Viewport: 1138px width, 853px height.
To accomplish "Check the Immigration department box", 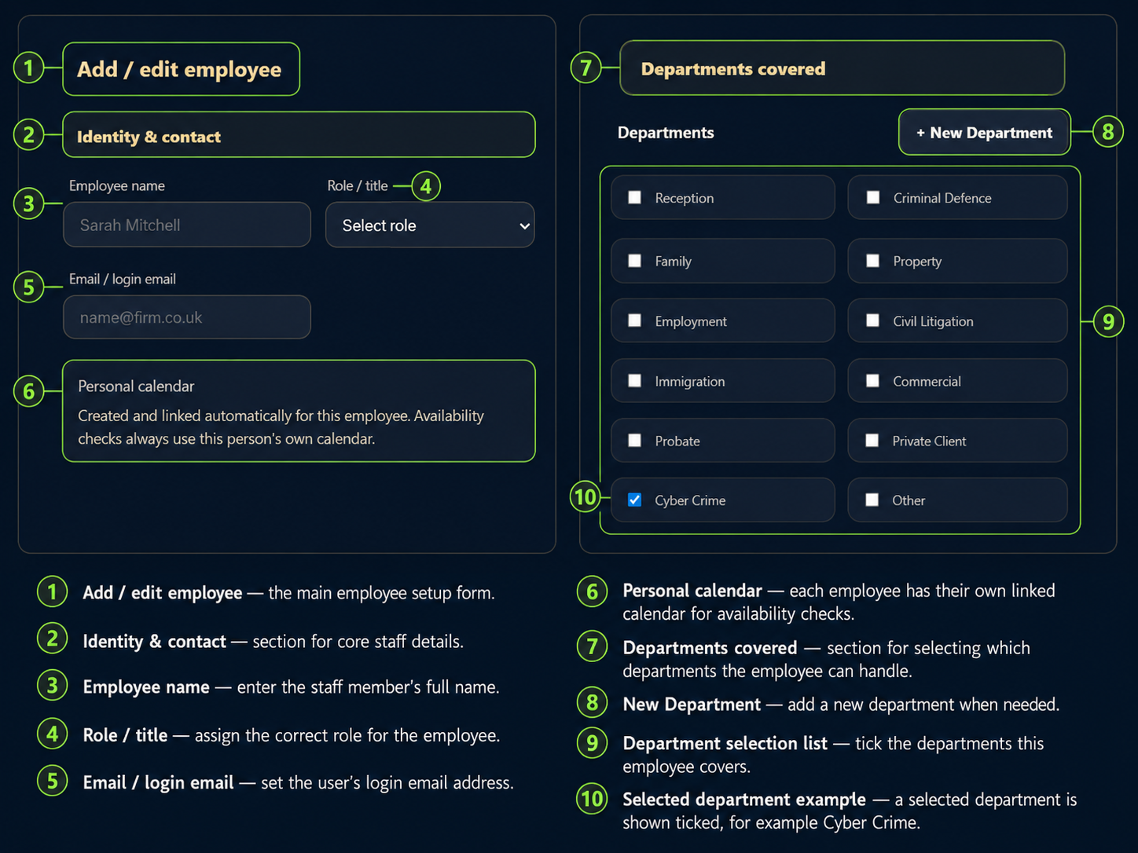I will pyautogui.click(x=634, y=381).
